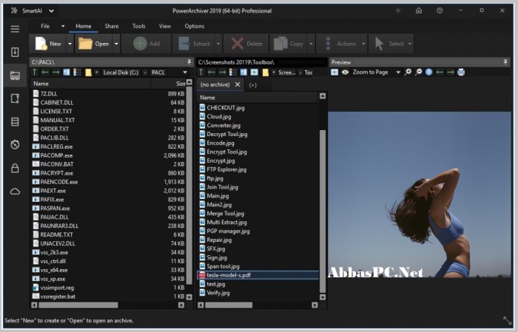
Task: Open the cloud tool in the sidebar
Action: pos(15,192)
